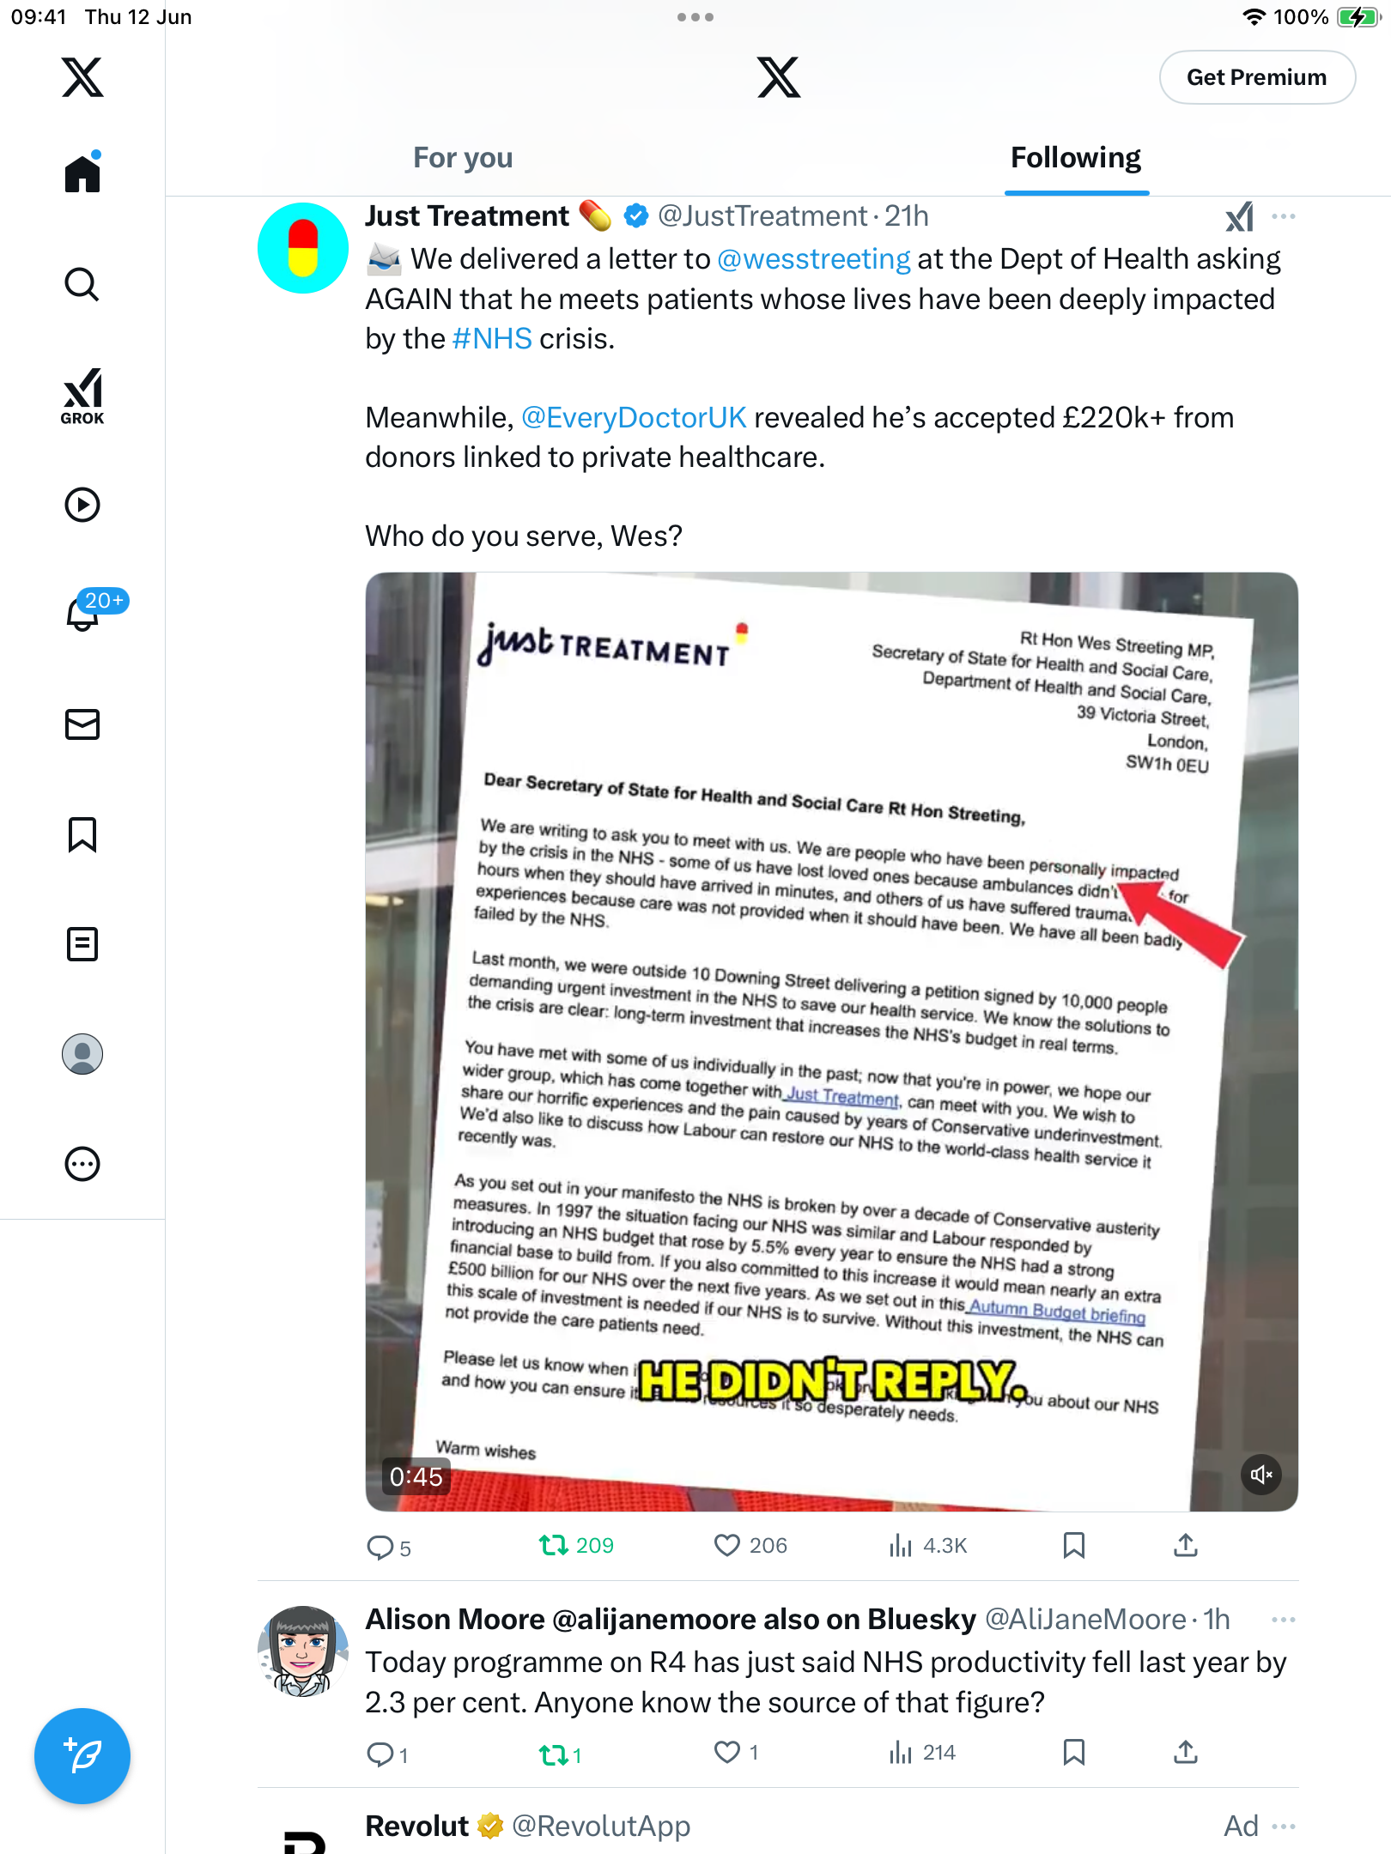The height and width of the screenshot is (1854, 1391).
Task: Tap the compose post floating button
Action: click(82, 1756)
